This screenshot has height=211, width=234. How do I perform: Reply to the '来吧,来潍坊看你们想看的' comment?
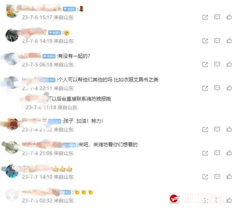click(217, 153)
